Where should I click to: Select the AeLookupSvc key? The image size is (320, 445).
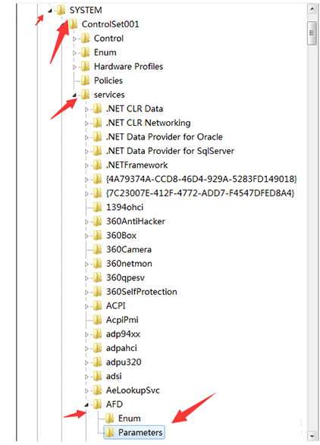[x=133, y=390]
